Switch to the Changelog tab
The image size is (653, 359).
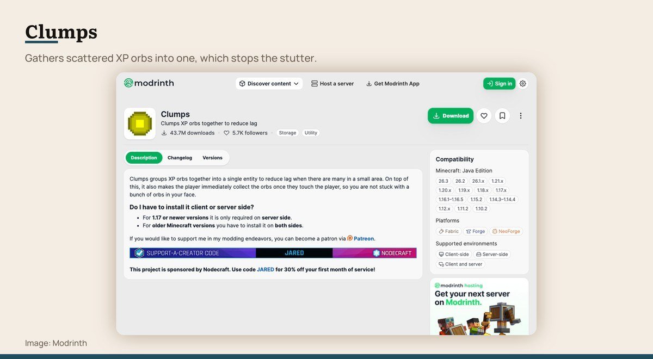pos(180,158)
